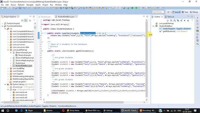Open the Window menu
This screenshot has height=113, width=200.
point(58,5)
